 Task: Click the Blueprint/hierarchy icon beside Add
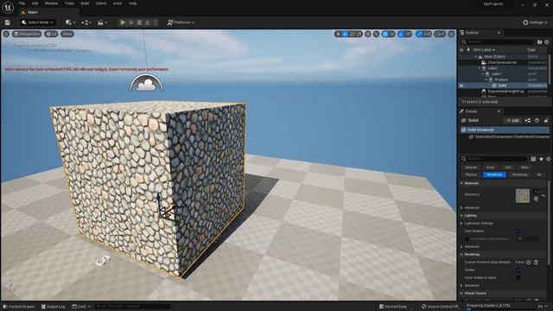click(528, 121)
